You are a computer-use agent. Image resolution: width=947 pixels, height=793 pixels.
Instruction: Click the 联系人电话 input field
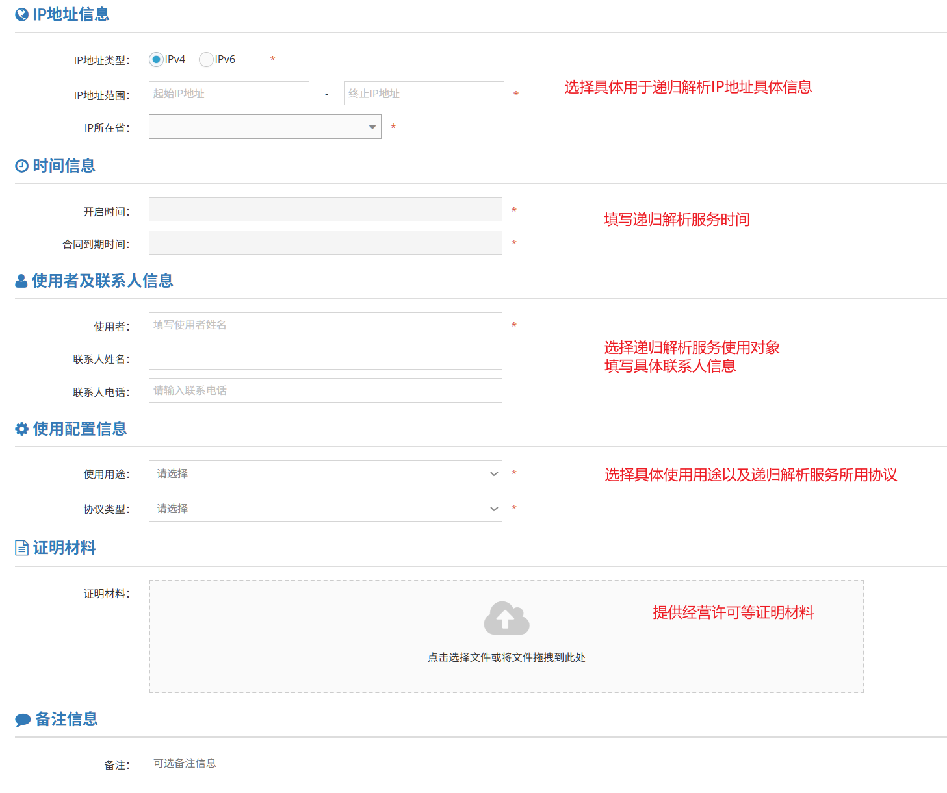(325, 390)
